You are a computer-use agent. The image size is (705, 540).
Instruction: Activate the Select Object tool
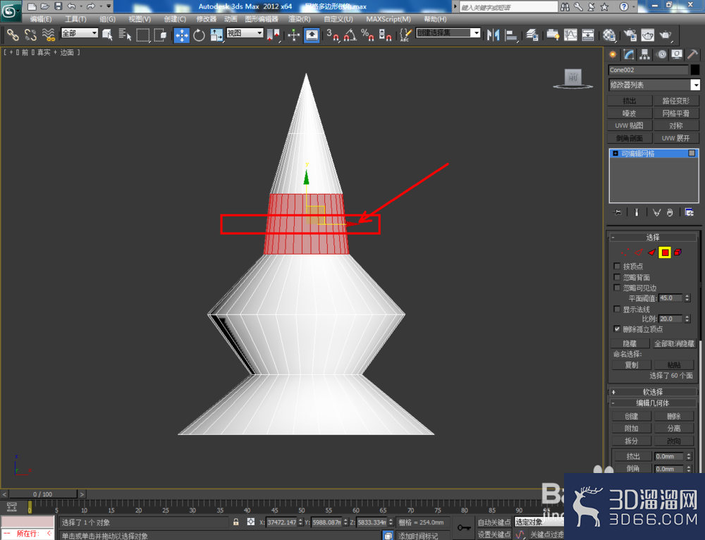(x=107, y=35)
